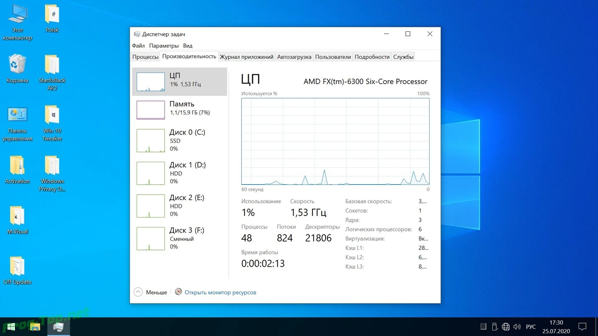The image size is (598, 336).
Task: Open the Корзина recycle bin icon
Action: point(17,69)
